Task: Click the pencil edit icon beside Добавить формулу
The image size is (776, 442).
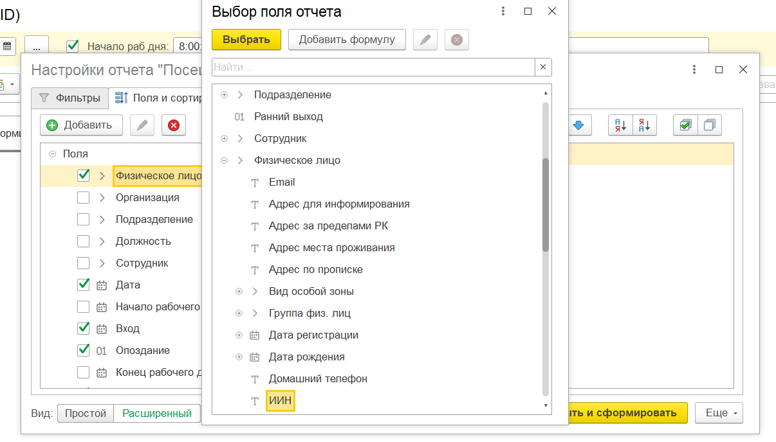Action: point(425,40)
